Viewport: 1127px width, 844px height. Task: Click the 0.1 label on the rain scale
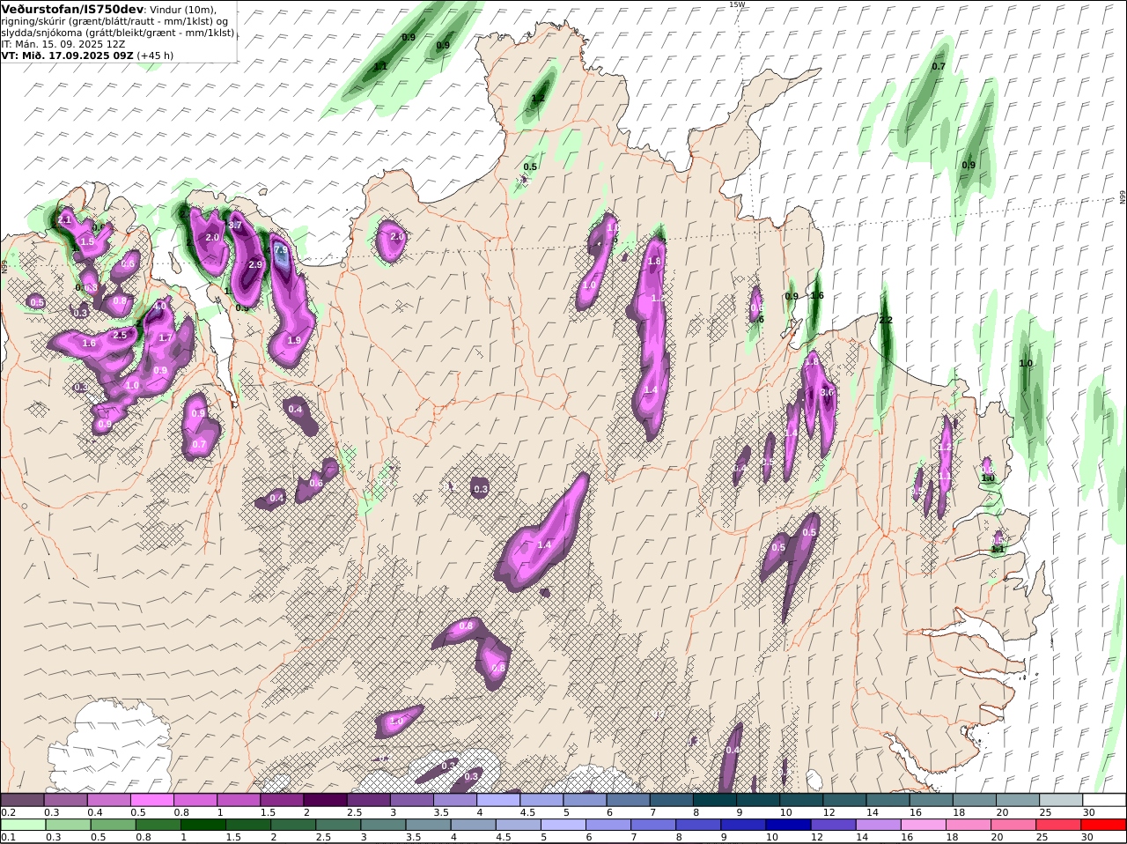pos(7,837)
